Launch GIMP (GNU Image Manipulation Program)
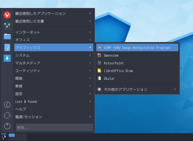Viewport: 193px width, 141px height. [x=137, y=47]
